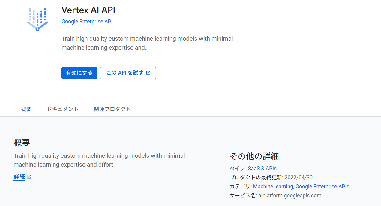The image size is (381, 206).
Task: Select the 関連プロダクト tab
Action: coord(112,109)
